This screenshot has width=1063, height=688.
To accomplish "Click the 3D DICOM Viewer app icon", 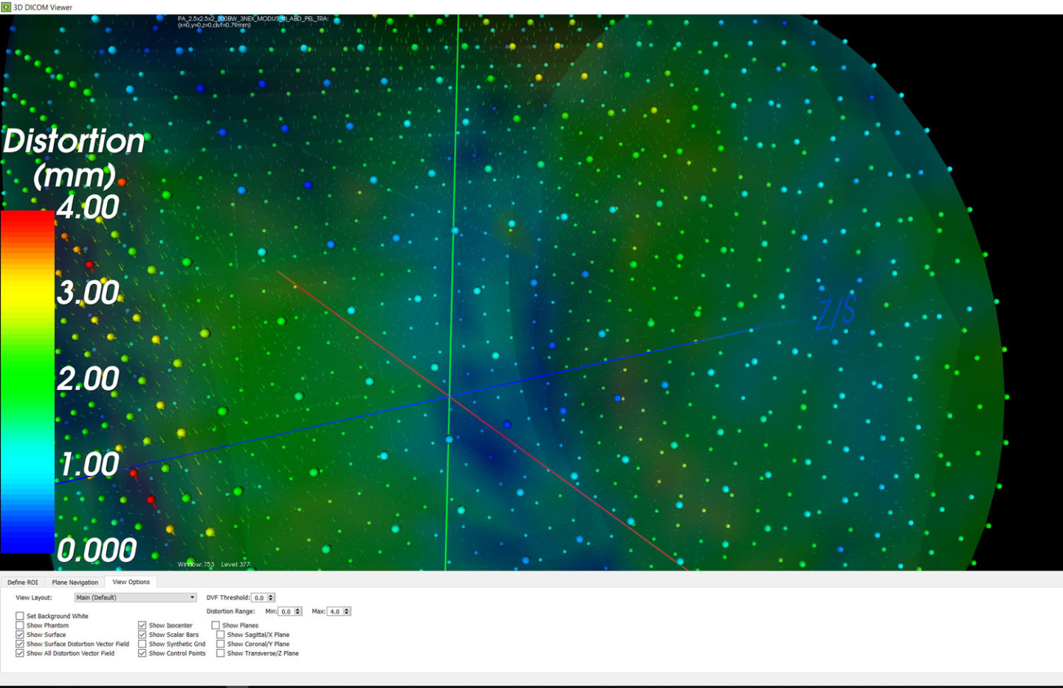I will 6,7.
